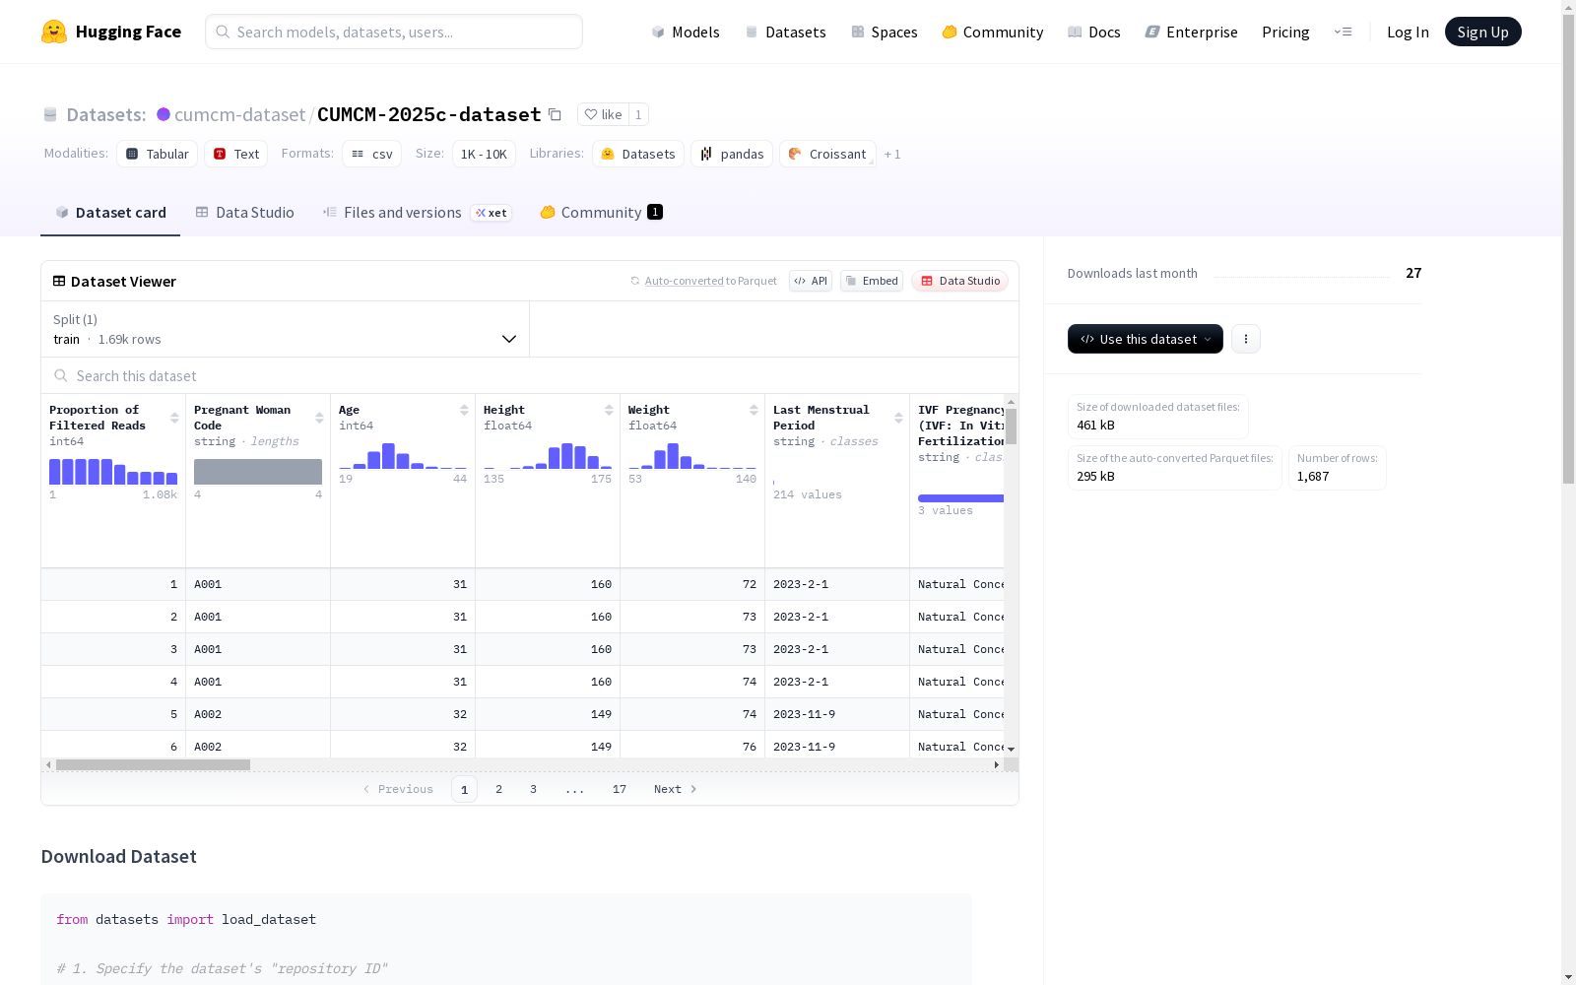Expand the train split selector
1576x985 pixels.
[x=285, y=329]
